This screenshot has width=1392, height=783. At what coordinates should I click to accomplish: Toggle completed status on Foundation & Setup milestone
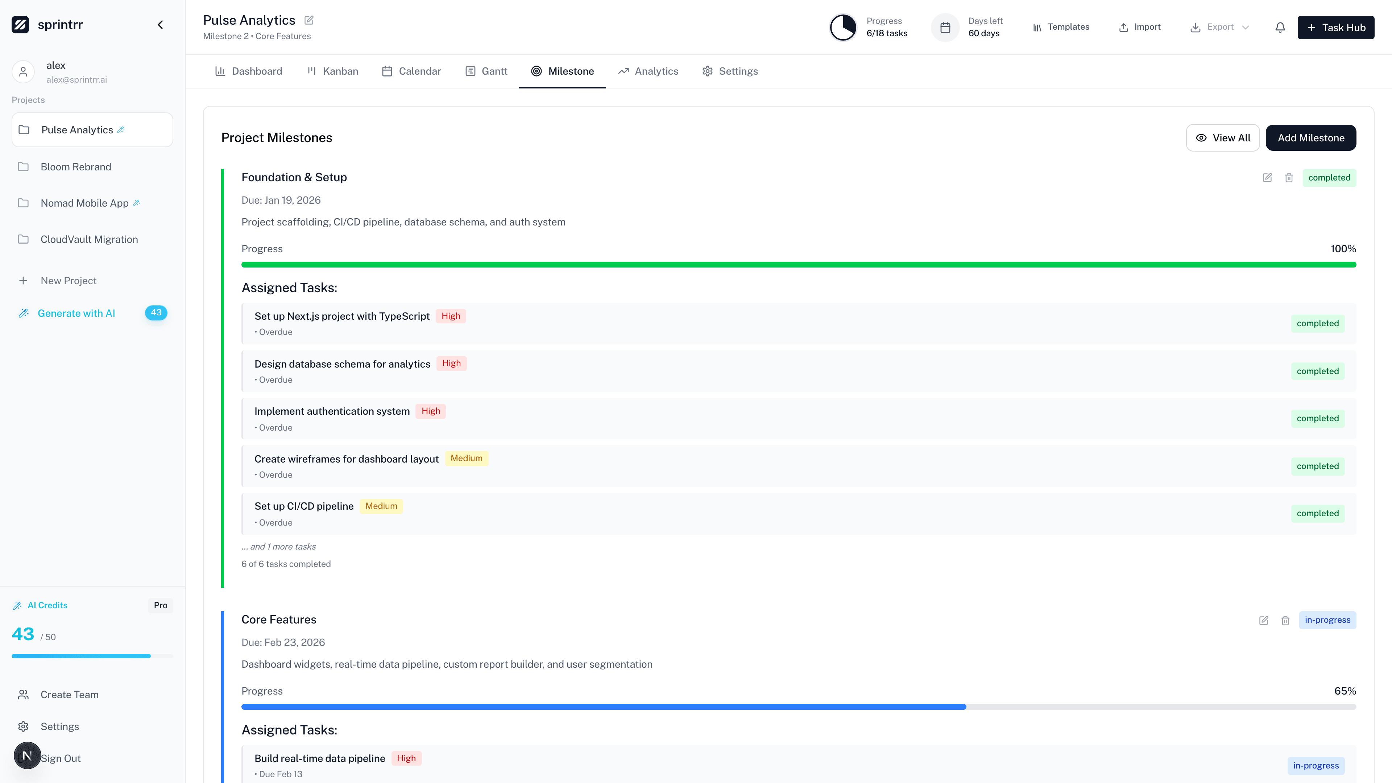tap(1329, 177)
